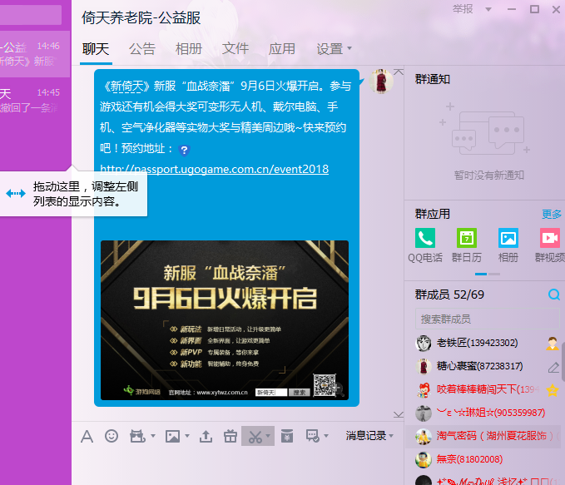The height and width of the screenshot is (485, 565).
Task: Open the 相册 tab
Action: pyautogui.click(x=189, y=49)
